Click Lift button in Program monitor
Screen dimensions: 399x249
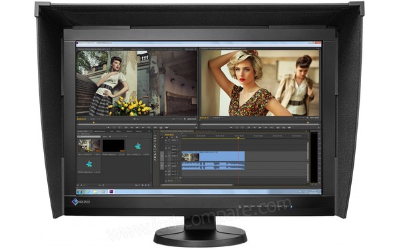click(x=278, y=127)
